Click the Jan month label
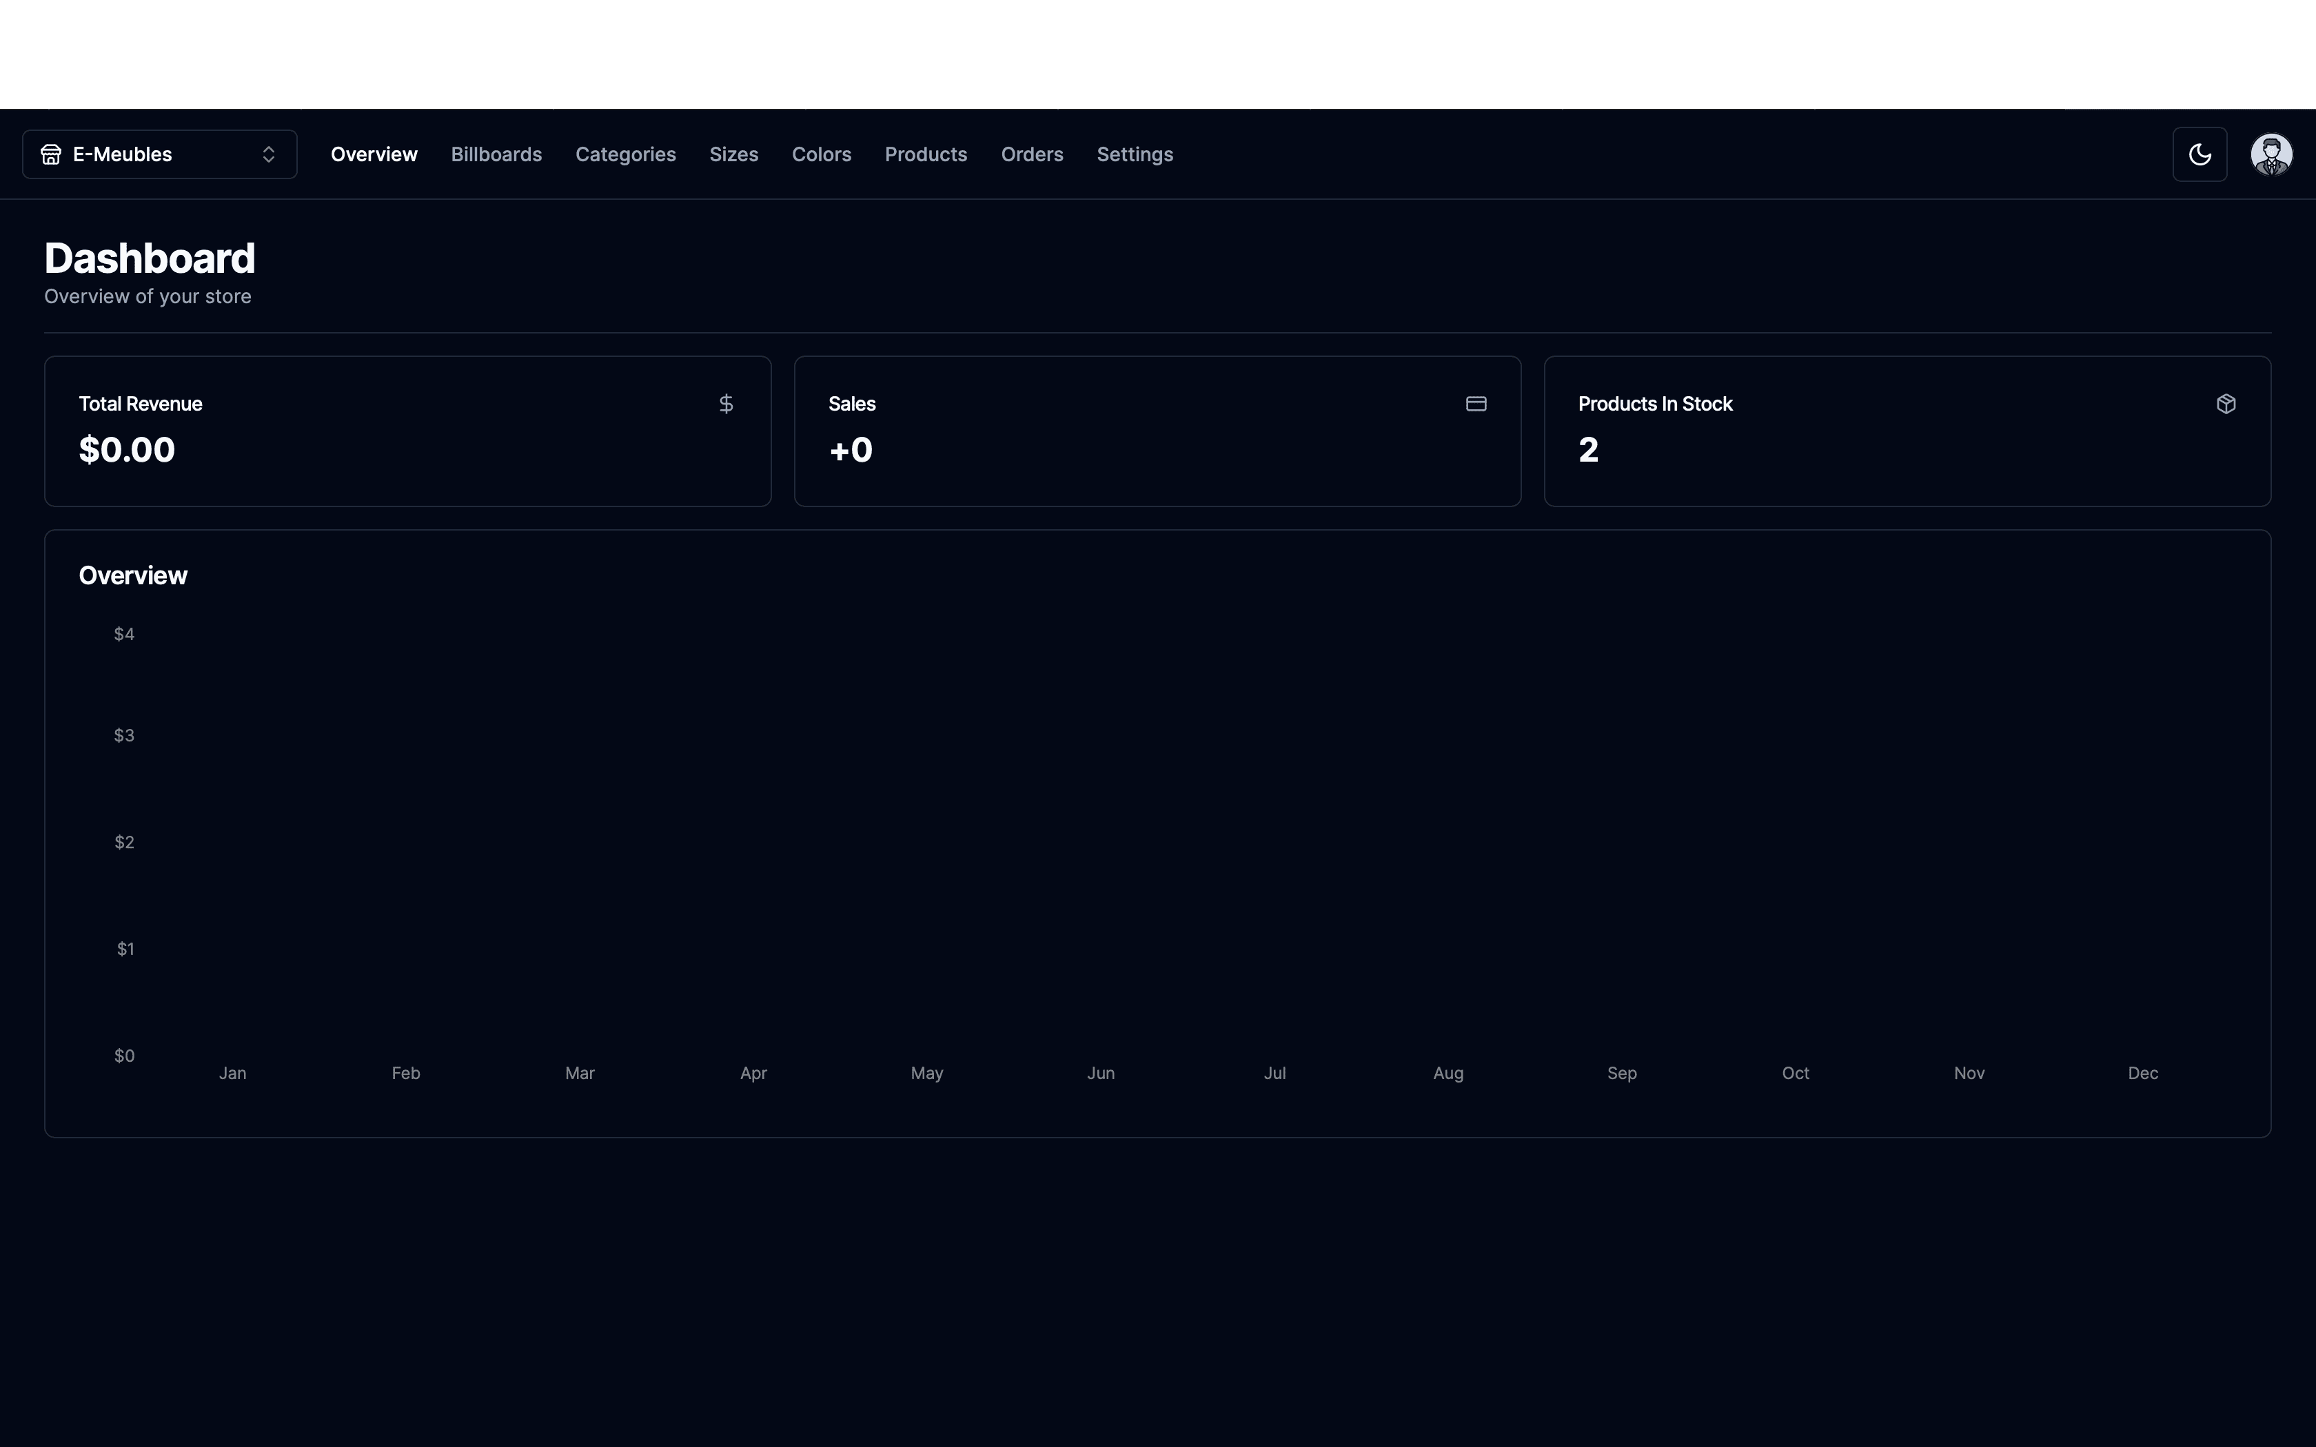This screenshot has height=1447, width=2316. click(232, 1074)
